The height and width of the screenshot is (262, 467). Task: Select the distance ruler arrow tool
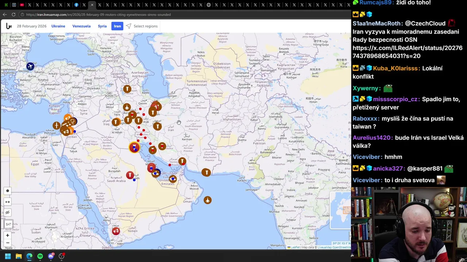(x=7, y=202)
